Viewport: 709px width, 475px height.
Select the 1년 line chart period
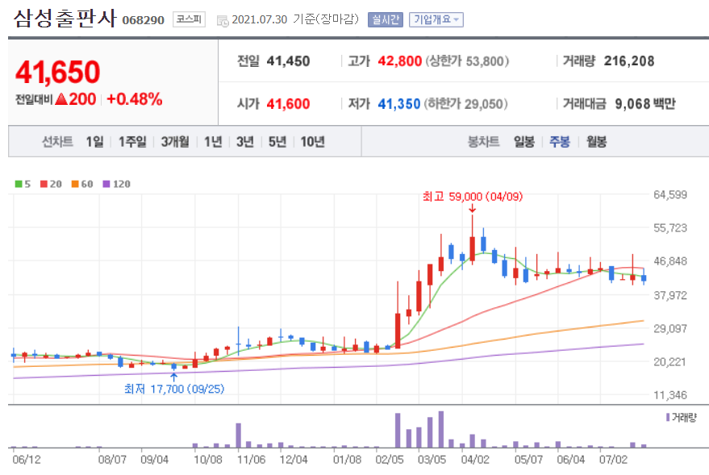(213, 142)
